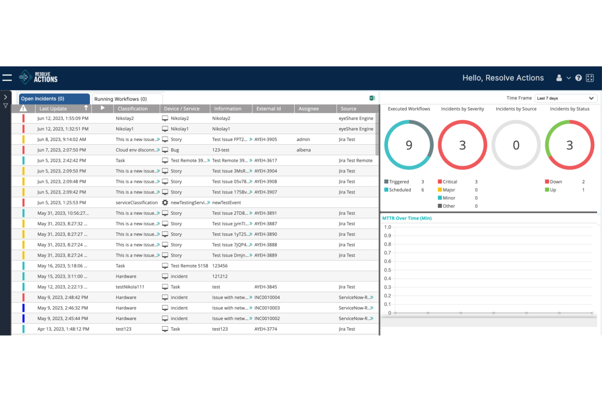Select Incidents by Status chart tab
The width and height of the screenshot is (602, 402).
click(569, 109)
